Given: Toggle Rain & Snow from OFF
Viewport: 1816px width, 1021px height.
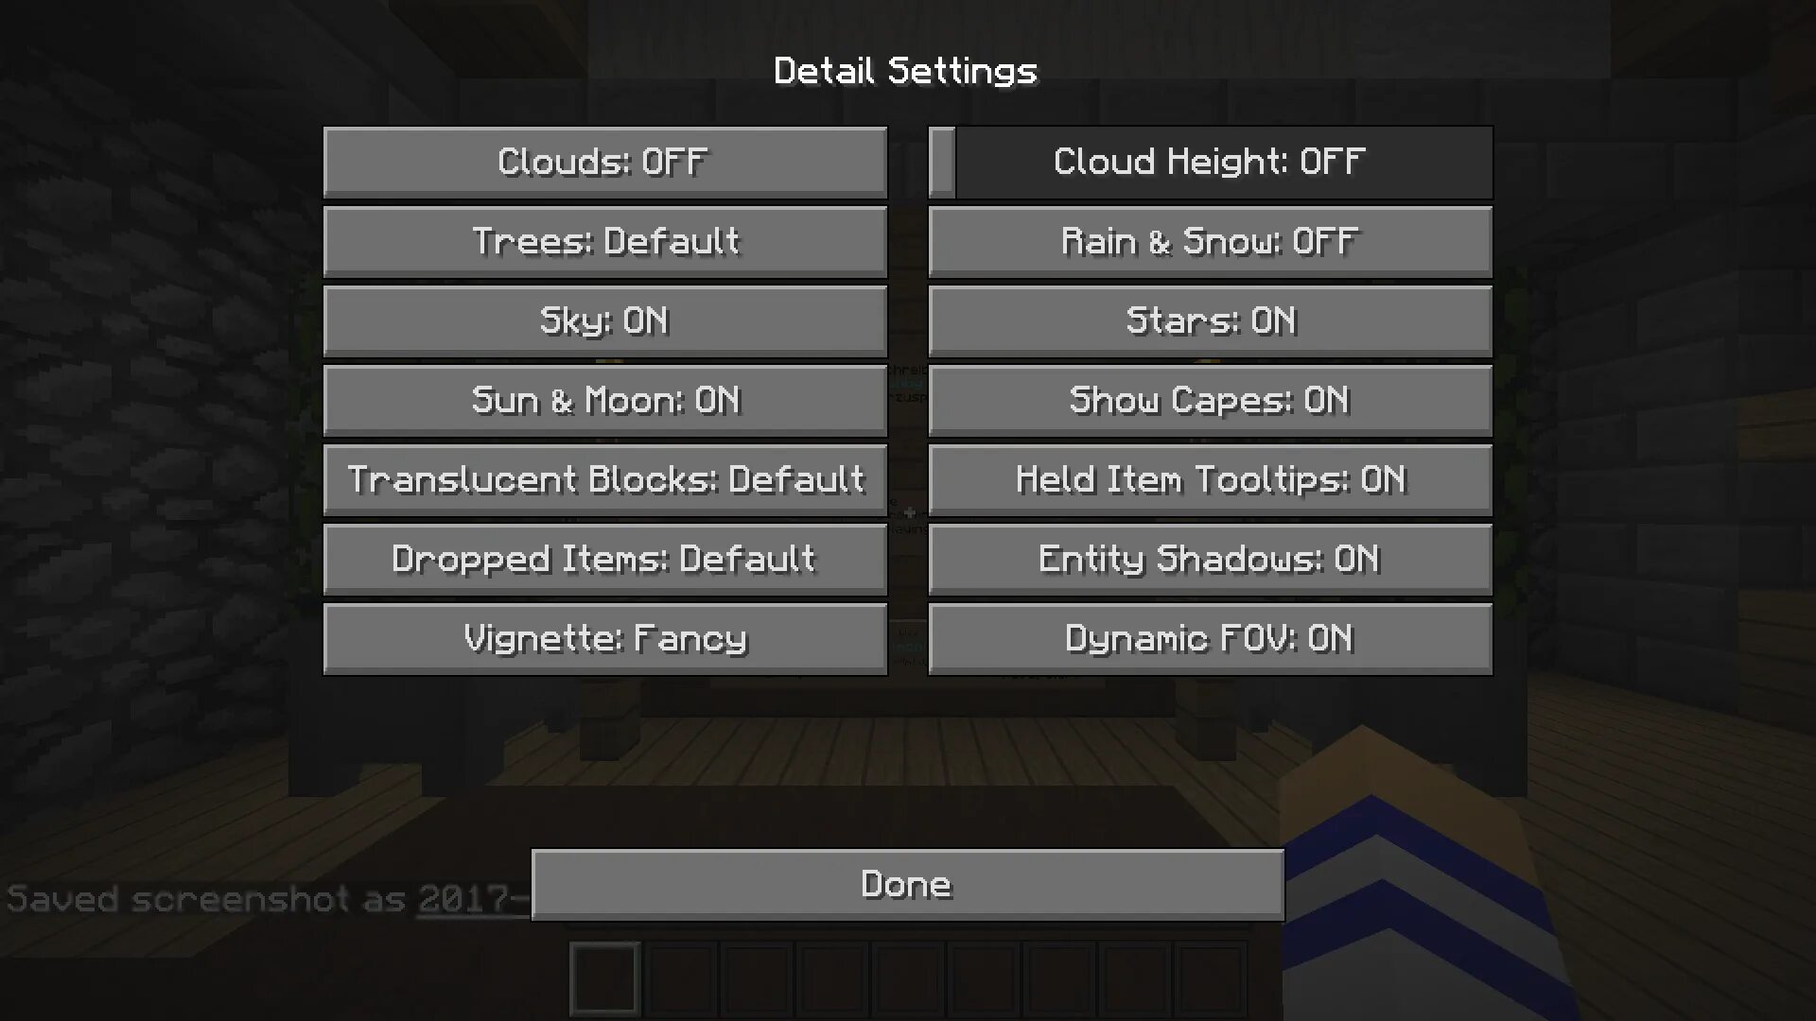Looking at the screenshot, I should [1209, 241].
